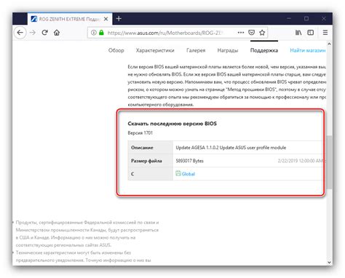
Task: Open the Library icon in toolbar
Action: coord(298,33)
